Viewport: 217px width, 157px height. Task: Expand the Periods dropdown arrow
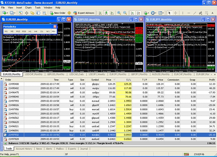[x=156, y=13]
